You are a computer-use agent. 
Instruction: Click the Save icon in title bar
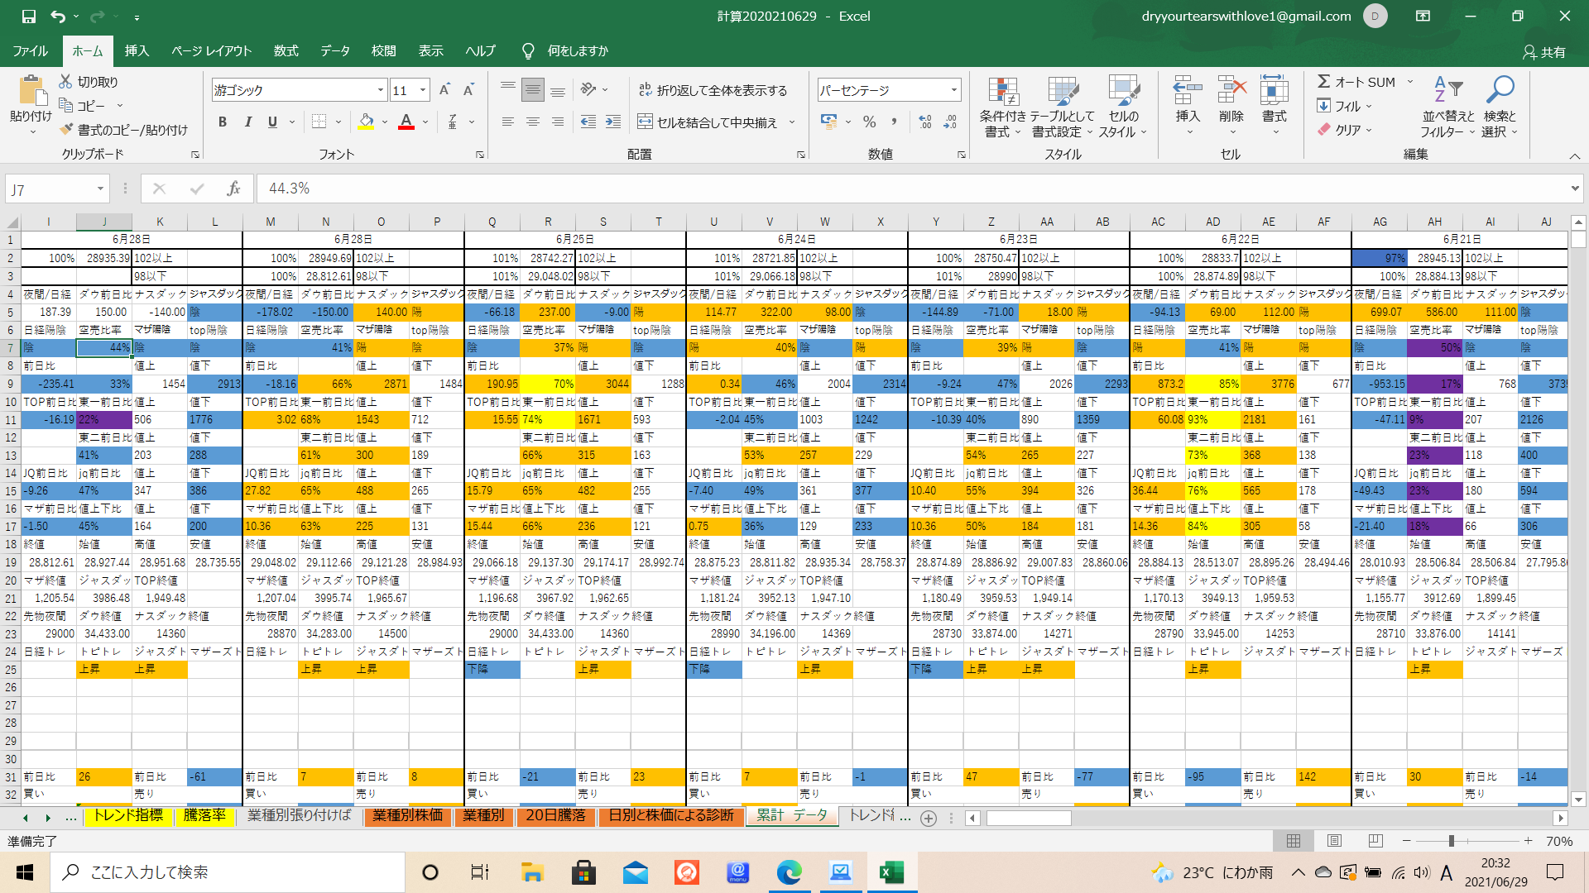[x=29, y=17]
